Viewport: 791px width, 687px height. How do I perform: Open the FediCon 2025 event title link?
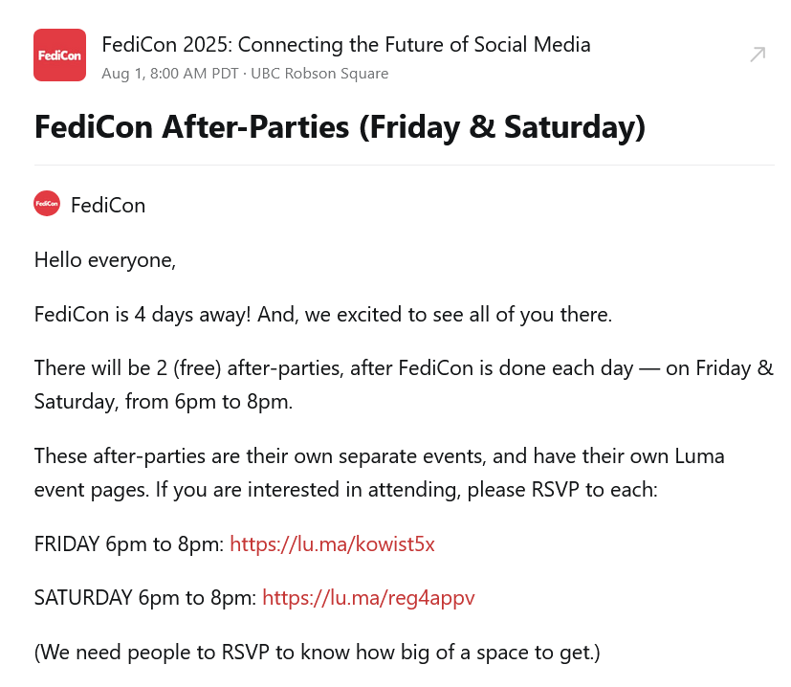click(346, 44)
